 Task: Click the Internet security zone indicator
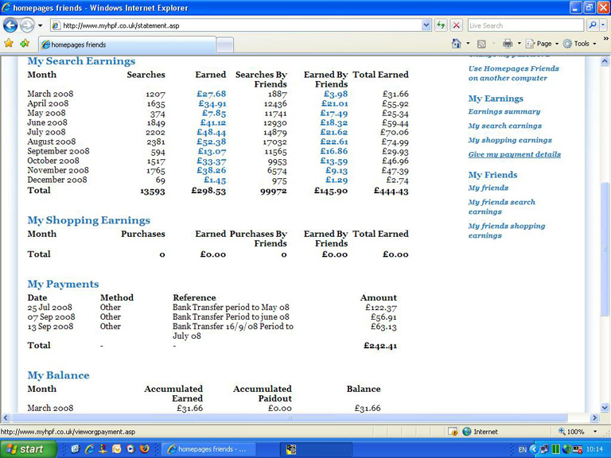pos(480,432)
